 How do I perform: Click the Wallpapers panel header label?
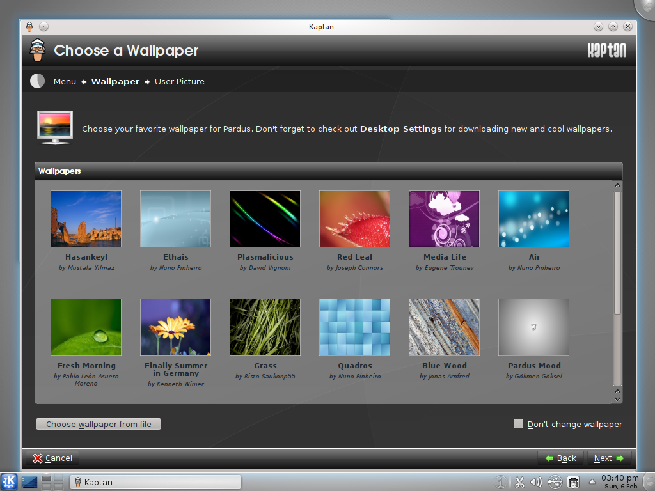point(59,171)
